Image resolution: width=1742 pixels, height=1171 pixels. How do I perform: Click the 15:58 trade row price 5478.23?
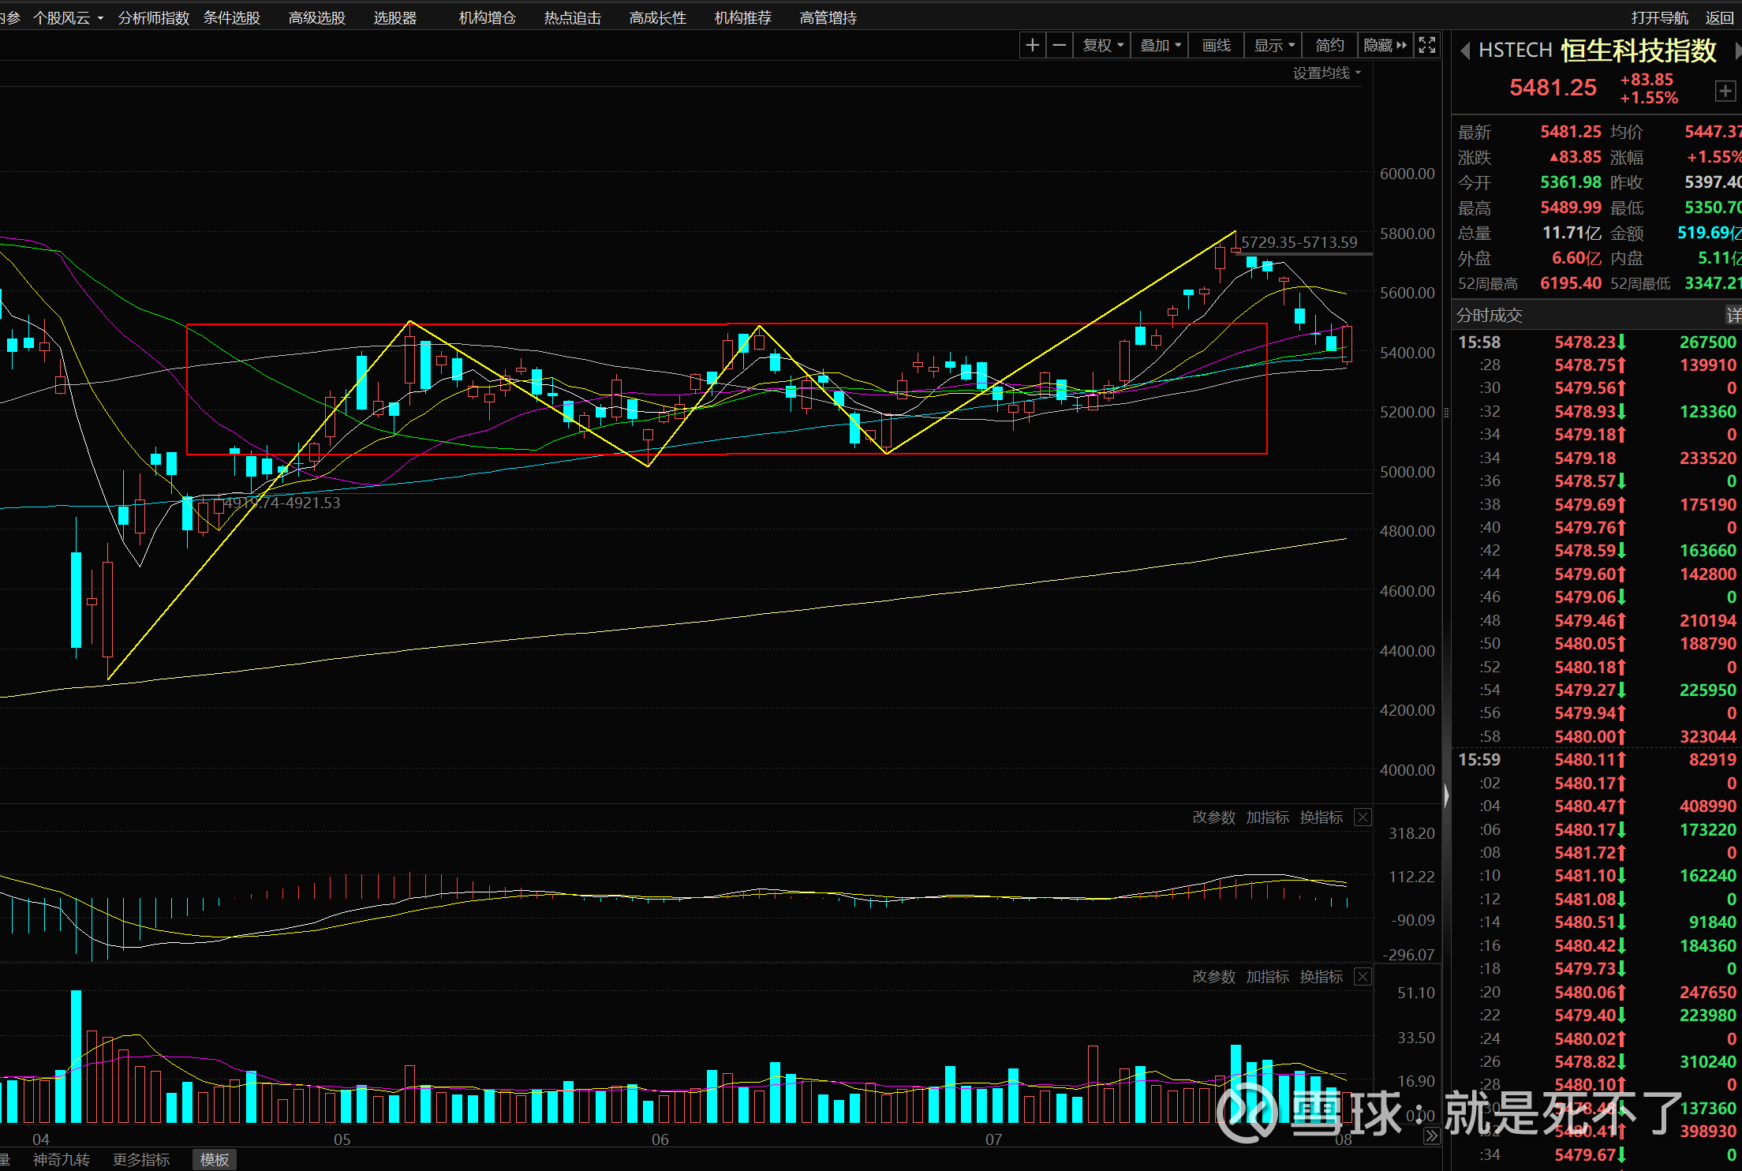pos(1585,342)
